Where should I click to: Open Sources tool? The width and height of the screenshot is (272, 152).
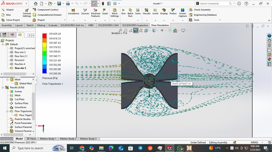[85, 12]
